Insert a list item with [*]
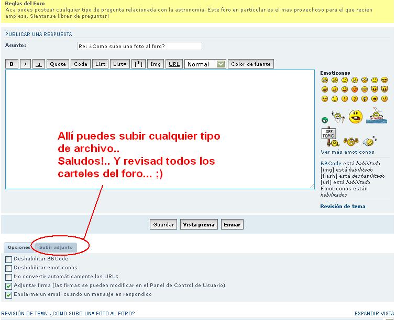 pyautogui.click(x=138, y=64)
